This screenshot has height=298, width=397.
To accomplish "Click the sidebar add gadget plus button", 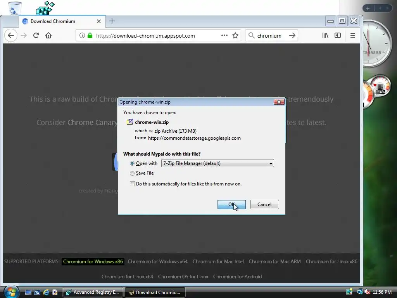I will [x=368, y=9].
